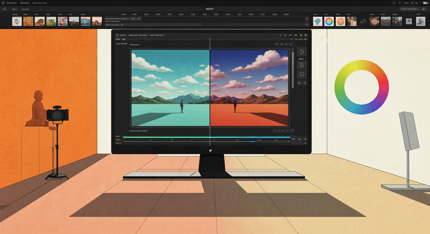Click the clock icon in the system tray
Viewport: 430px width, 234px height.
pyautogui.click(x=412, y=3)
